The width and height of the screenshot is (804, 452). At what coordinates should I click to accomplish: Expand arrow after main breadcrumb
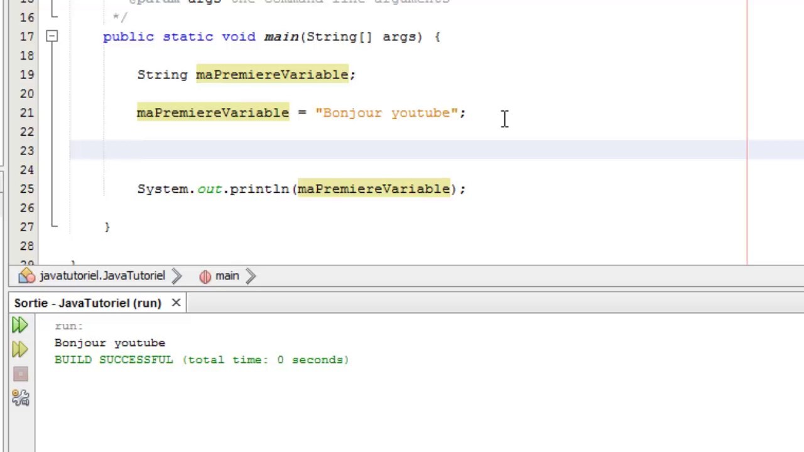pyautogui.click(x=250, y=276)
